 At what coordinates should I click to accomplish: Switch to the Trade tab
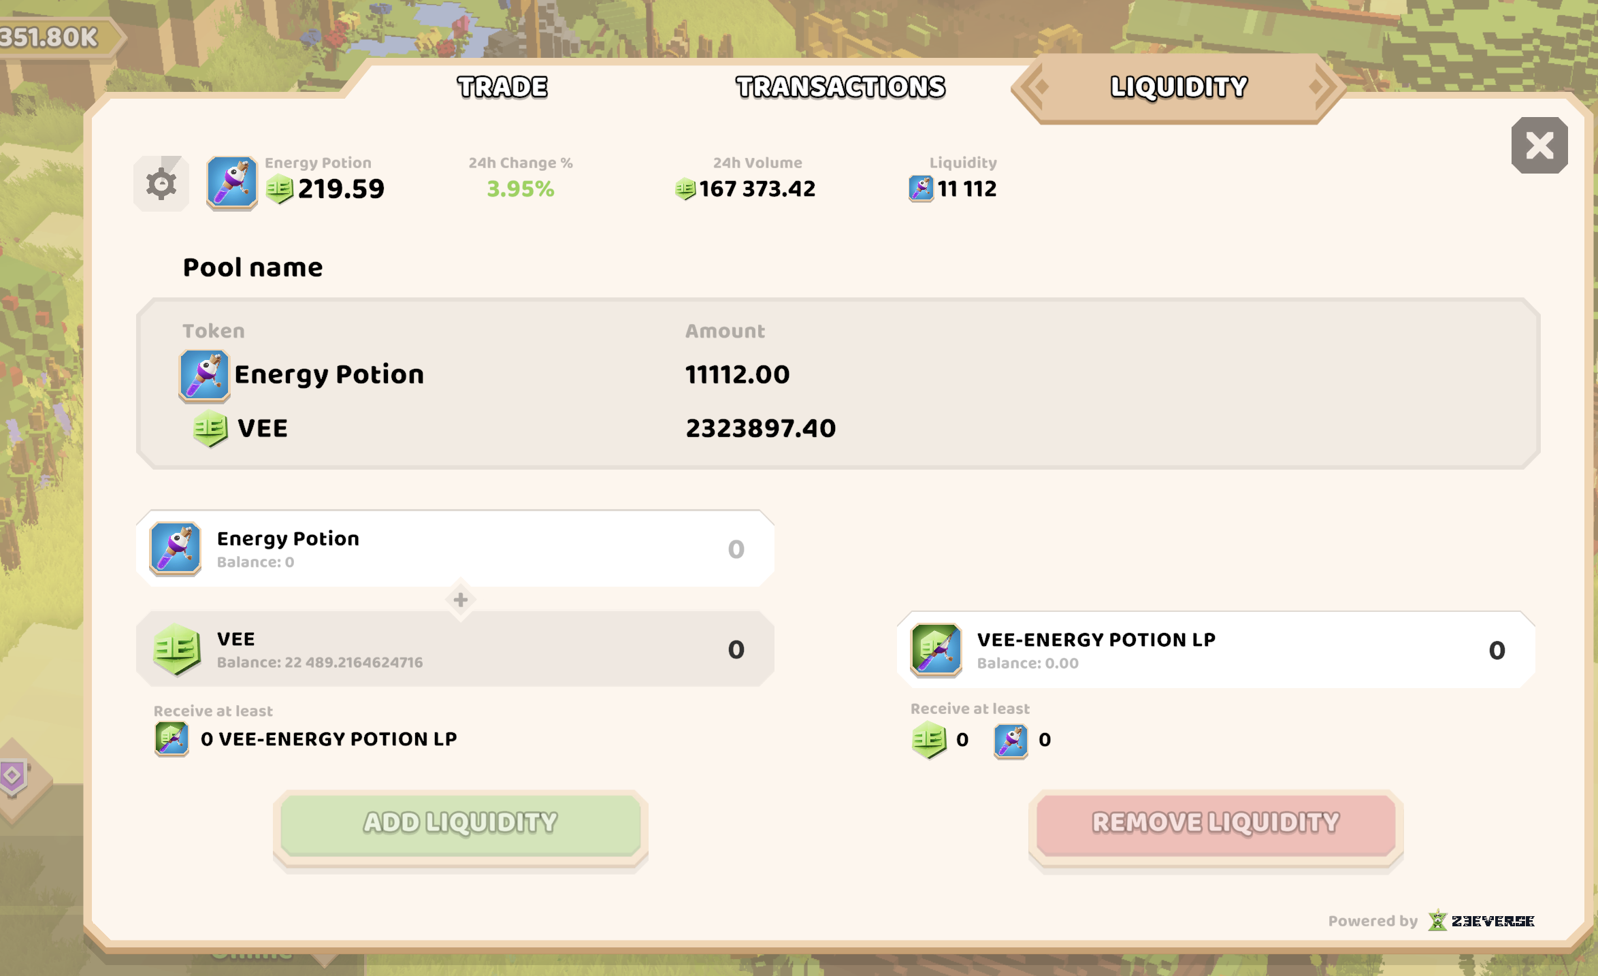click(x=502, y=87)
